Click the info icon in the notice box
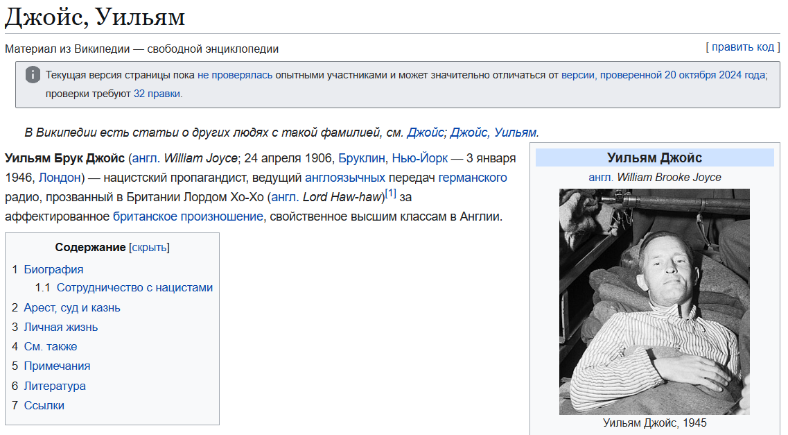 click(x=33, y=75)
